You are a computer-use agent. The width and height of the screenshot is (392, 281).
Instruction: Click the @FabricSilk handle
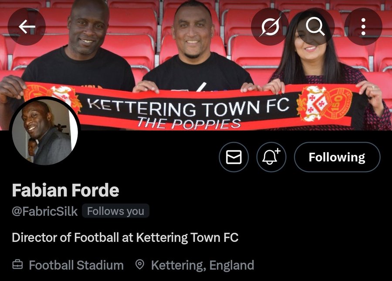[45, 211]
